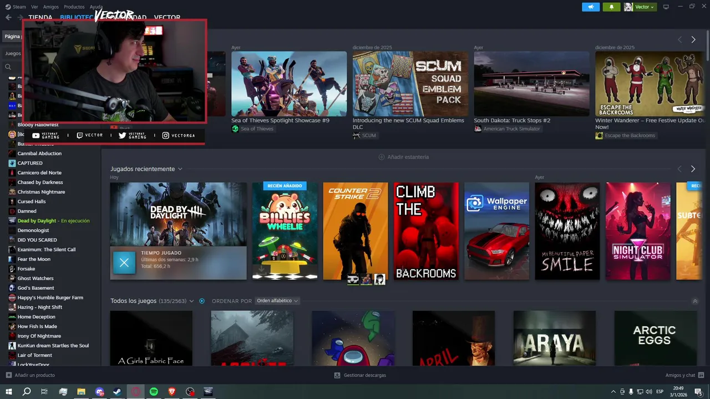Open Night Club Simulator cover
Image resolution: width=710 pixels, height=399 pixels.
pos(638,231)
